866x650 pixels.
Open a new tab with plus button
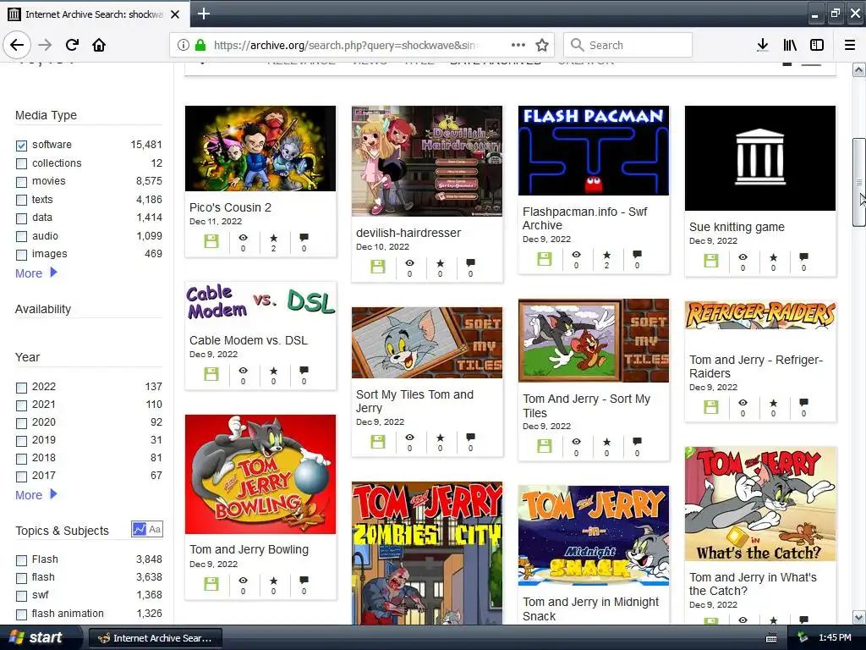click(203, 14)
